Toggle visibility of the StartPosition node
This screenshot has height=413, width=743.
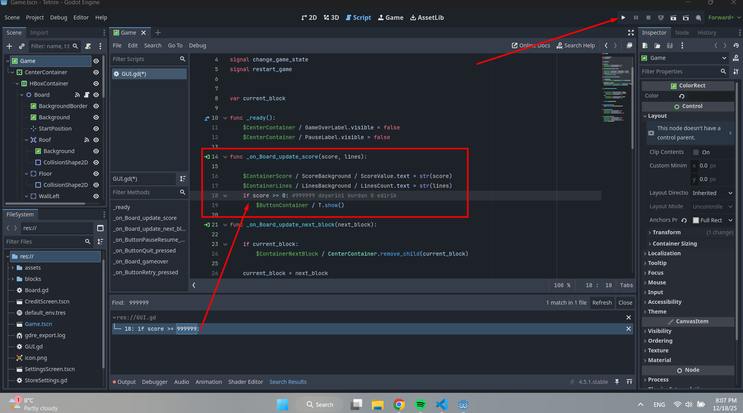click(x=96, y=129)
